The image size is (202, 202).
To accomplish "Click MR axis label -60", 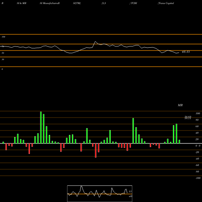I will pos(197,165).
